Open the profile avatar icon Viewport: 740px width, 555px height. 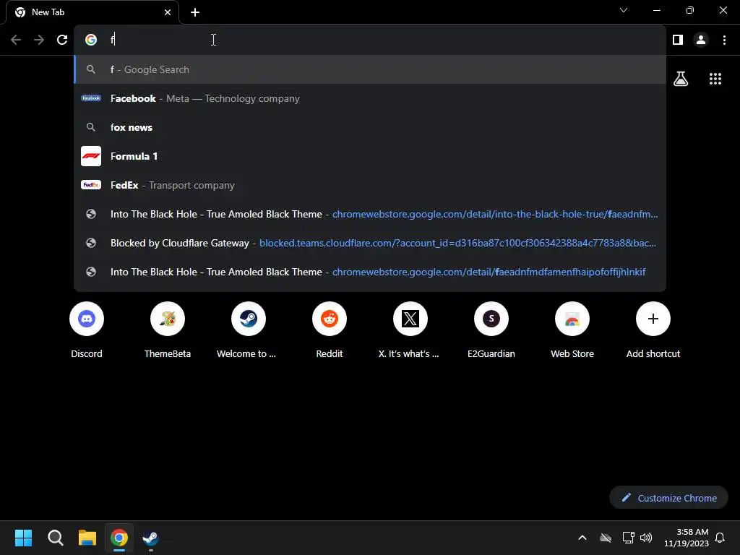[701, 40]
